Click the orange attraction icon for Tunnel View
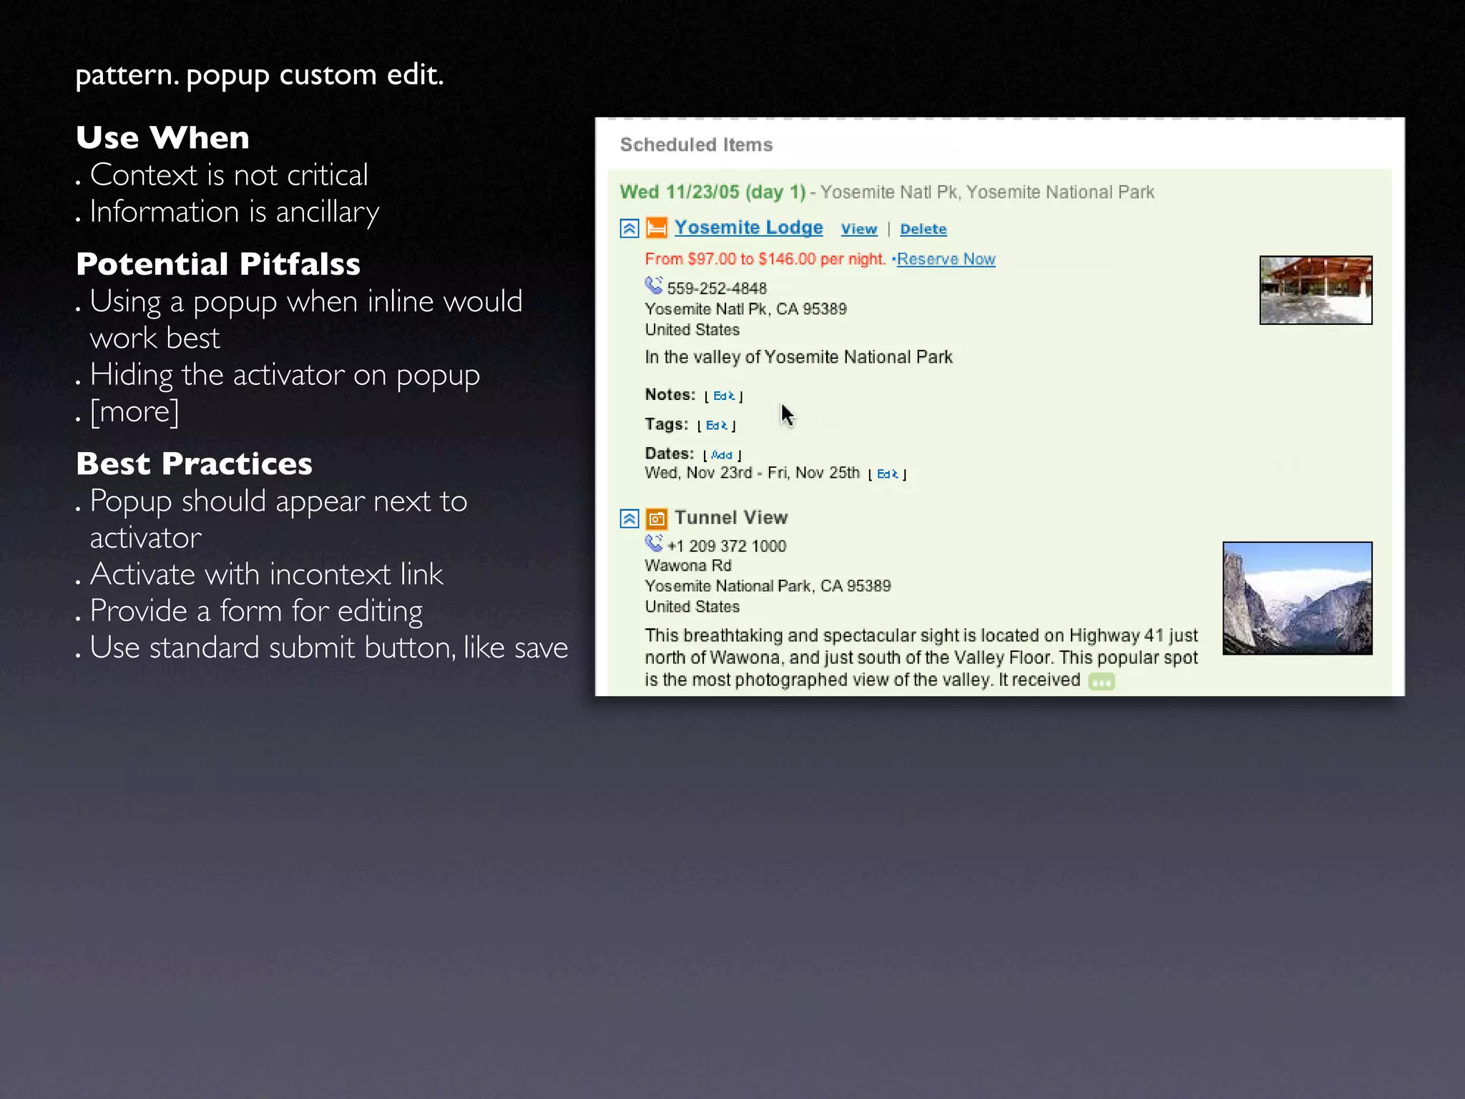Screen dimensions: 1465x1099 coord(656,519)
